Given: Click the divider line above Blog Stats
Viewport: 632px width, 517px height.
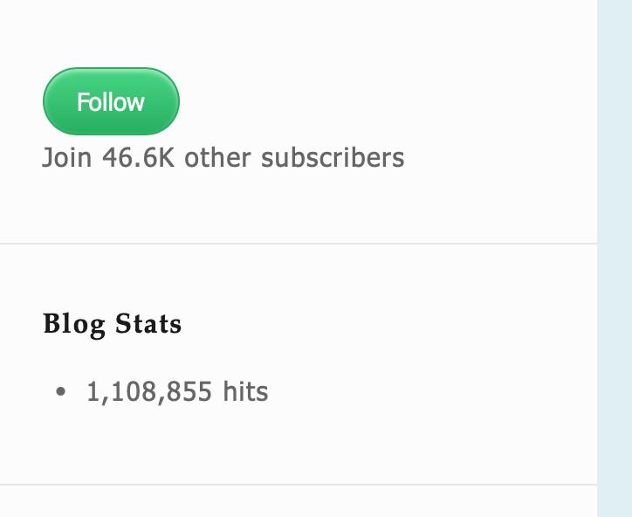Looking at the screenshot, I should tap(297, 244).
